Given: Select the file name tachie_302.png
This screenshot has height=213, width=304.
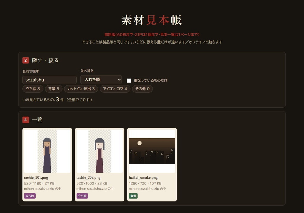Looking at the screenshot, I should [88, 177].
